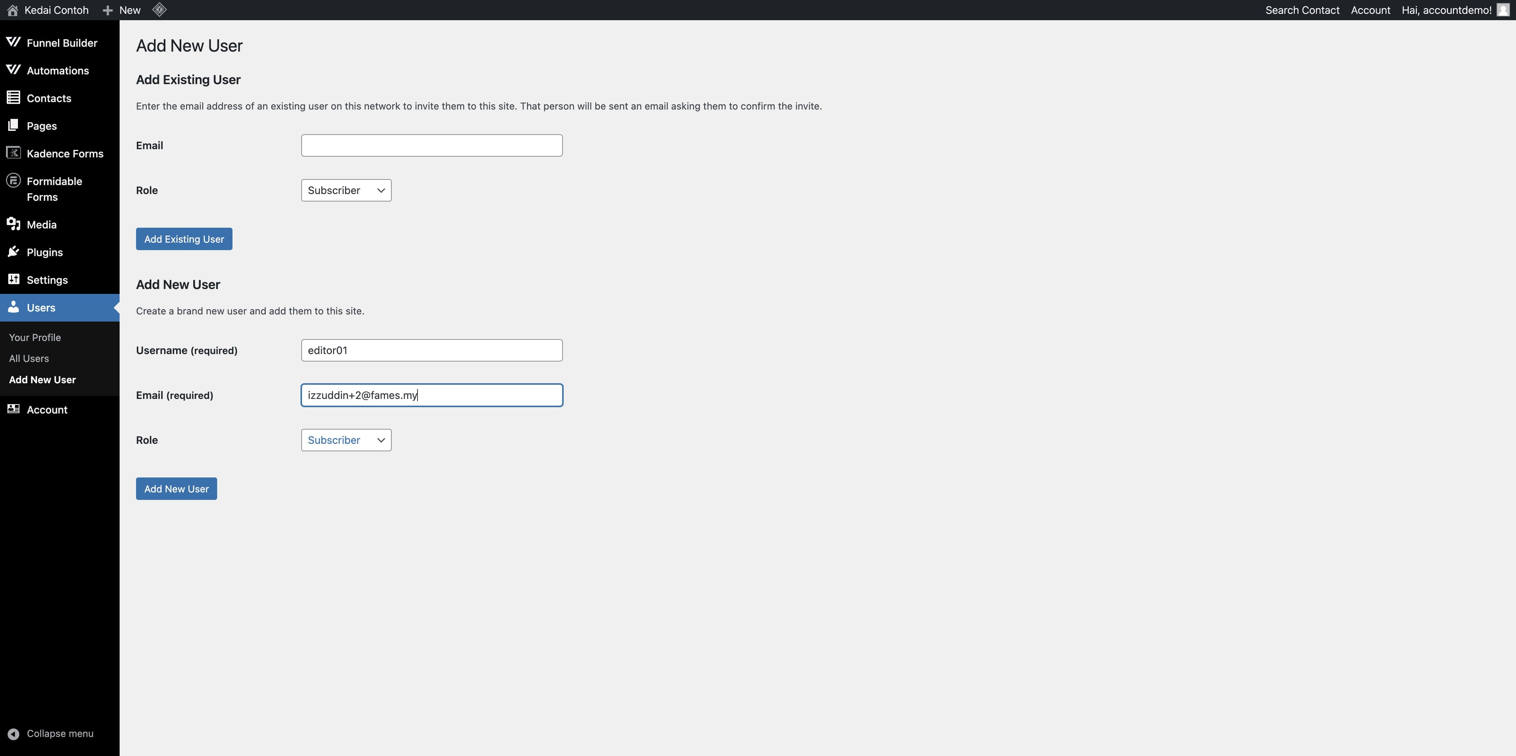Open the Pages section
Image resolution: width=1516 pixels, height=756 pixels.
click(41, 126)
